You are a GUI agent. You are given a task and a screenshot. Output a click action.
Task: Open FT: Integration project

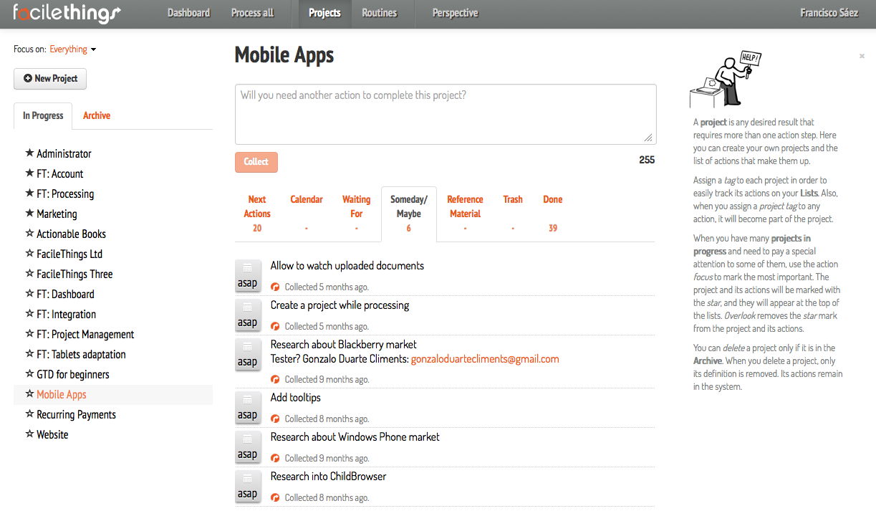pyautogui.click(x=66, y=314)
